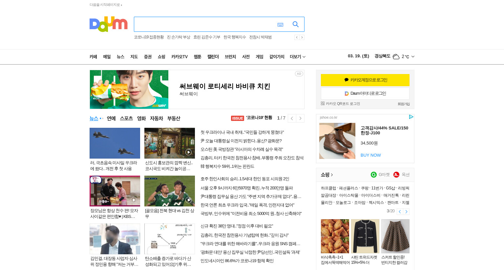Click the Daum logo
This screenshot has height=270, width=504.
coord(108,24)
